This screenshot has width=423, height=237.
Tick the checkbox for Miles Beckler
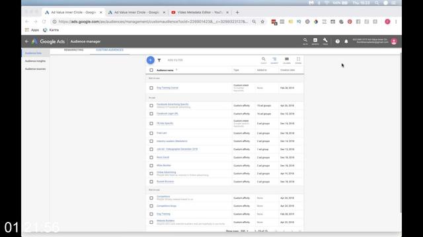[151, 165]
